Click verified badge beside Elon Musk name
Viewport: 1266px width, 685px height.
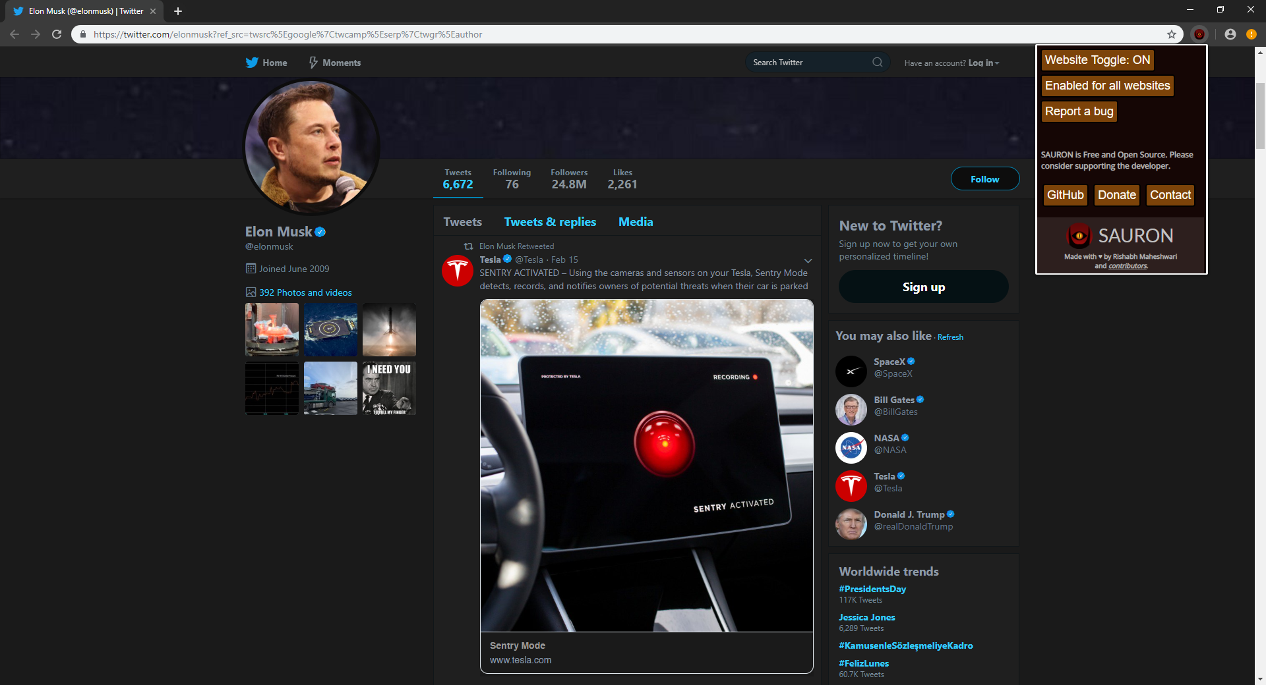(320, 232)
